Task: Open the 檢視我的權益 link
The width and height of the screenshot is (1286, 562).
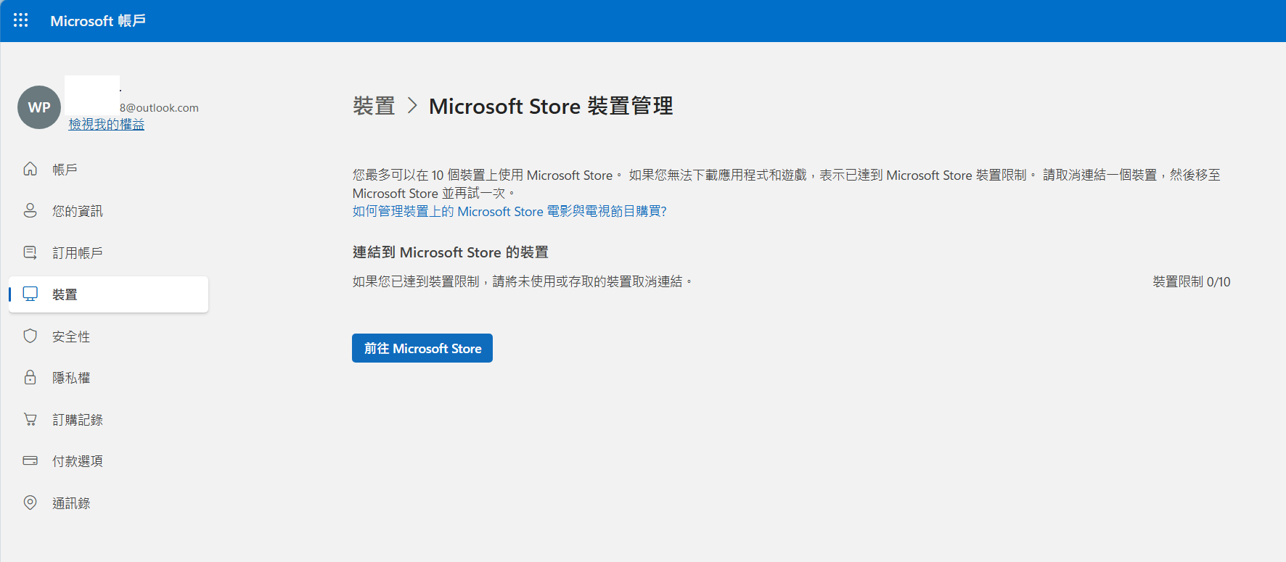Action: tap(107, 124)
